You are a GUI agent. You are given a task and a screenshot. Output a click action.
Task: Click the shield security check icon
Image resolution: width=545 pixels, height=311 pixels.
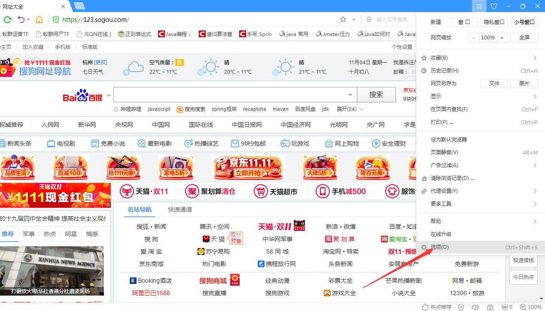click(461, 307)
